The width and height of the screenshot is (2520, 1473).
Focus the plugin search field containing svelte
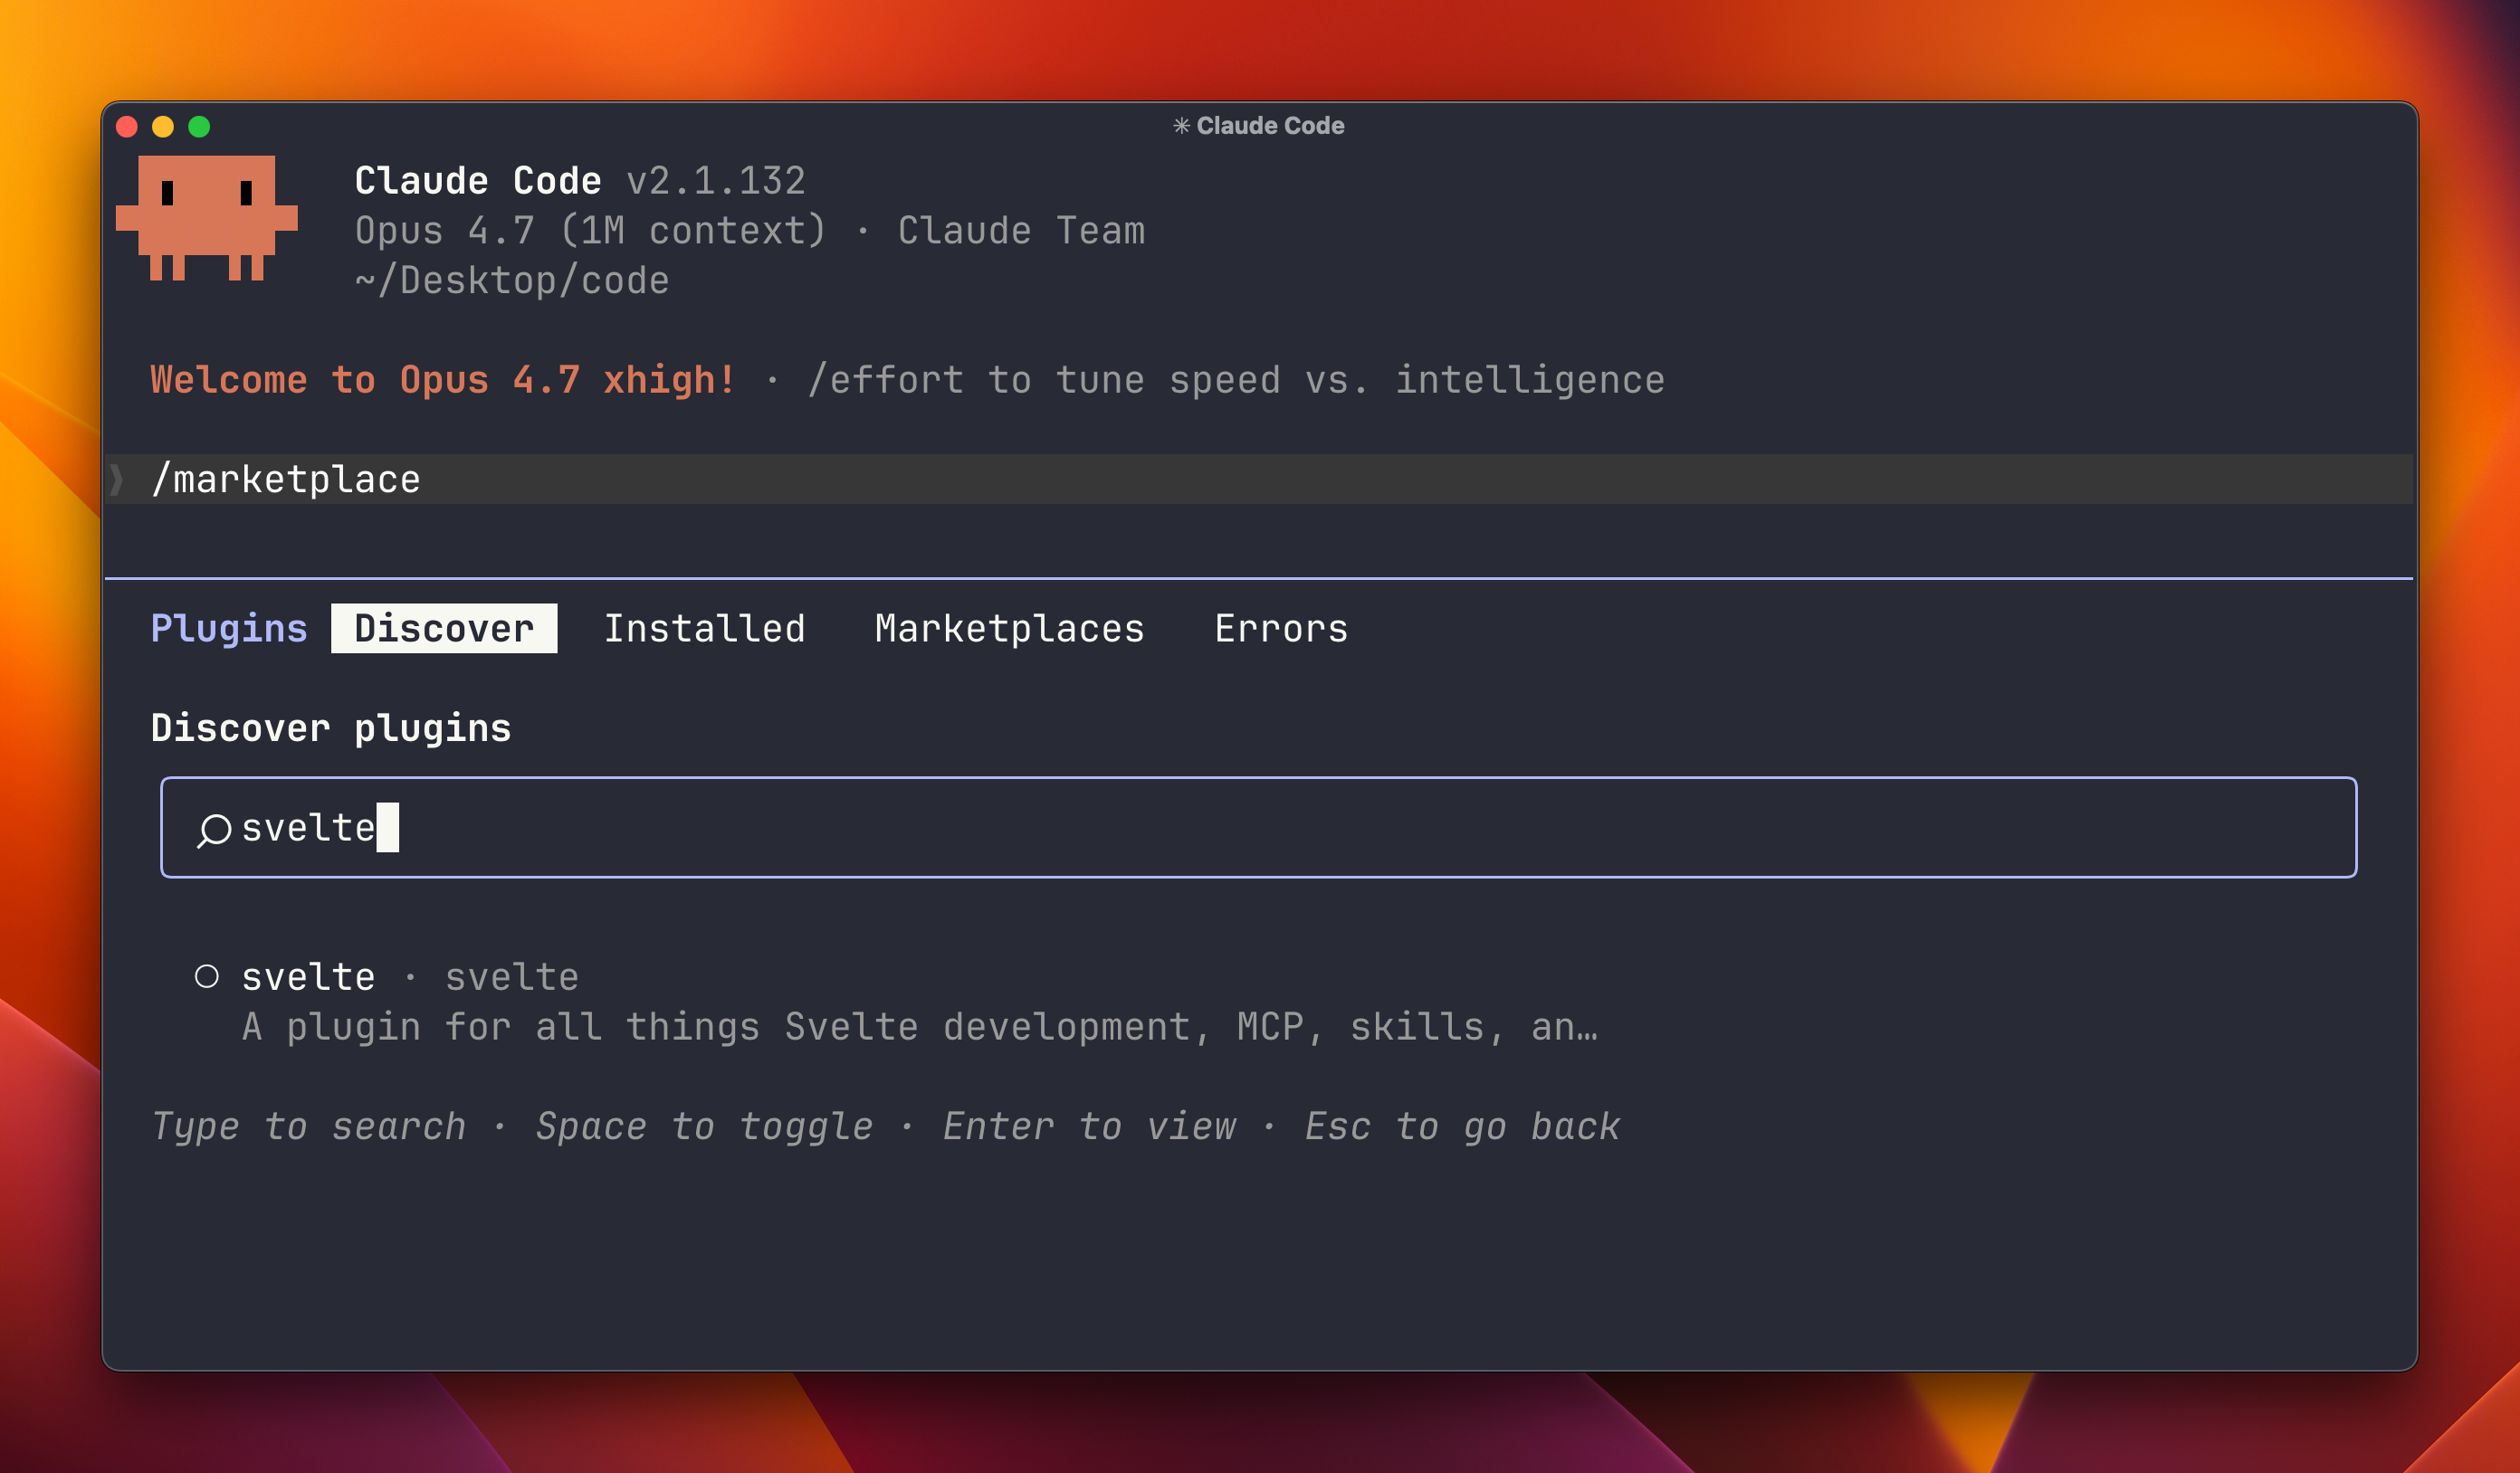1258,828
